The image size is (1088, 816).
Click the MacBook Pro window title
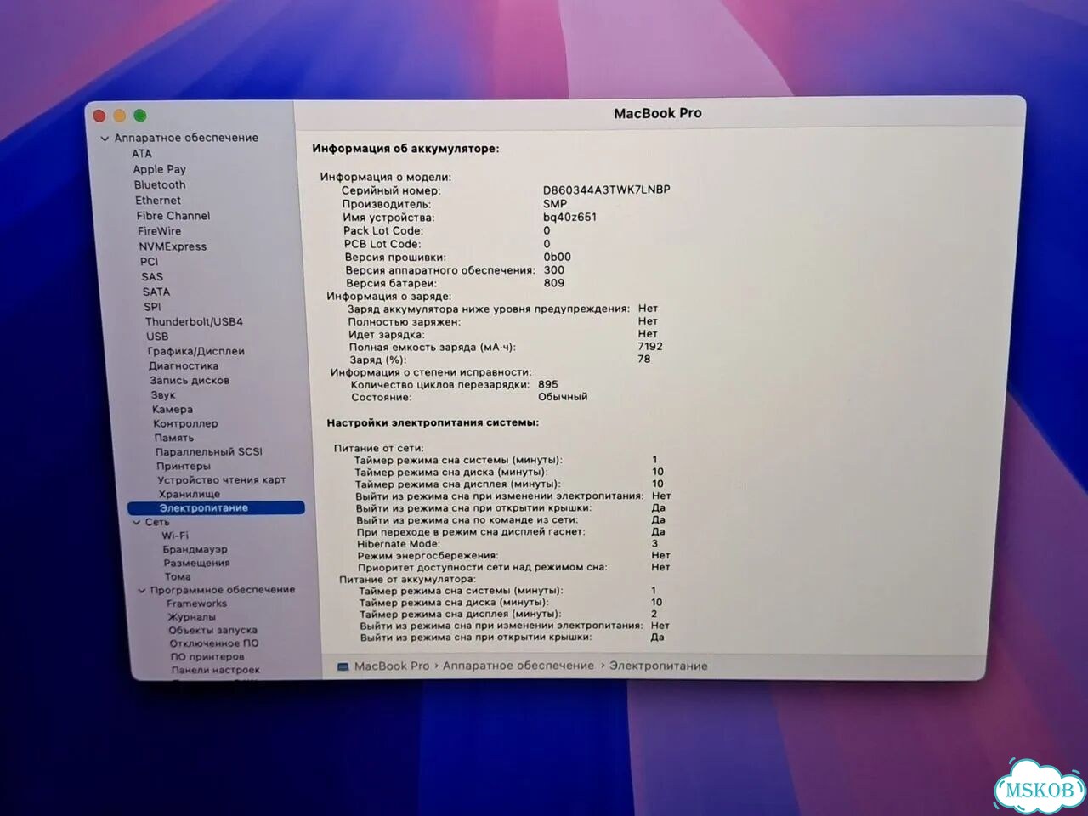tap(658, 113)
